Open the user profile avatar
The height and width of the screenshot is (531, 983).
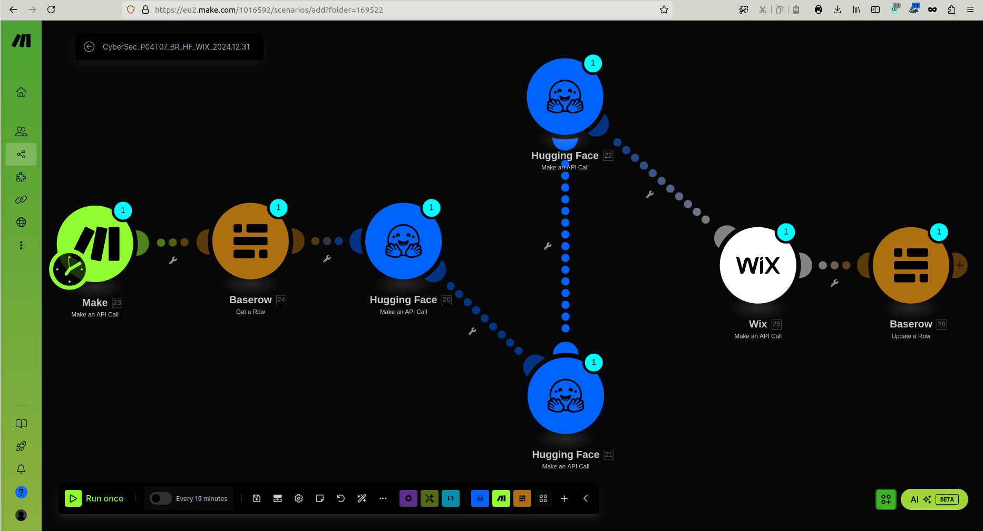[21, 515]
